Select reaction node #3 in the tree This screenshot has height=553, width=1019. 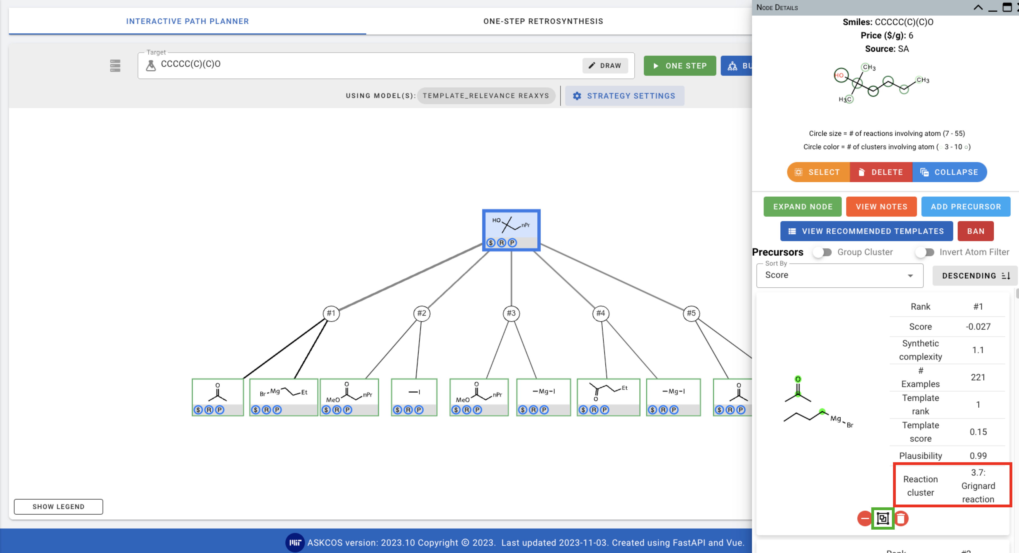click(511, 314)
